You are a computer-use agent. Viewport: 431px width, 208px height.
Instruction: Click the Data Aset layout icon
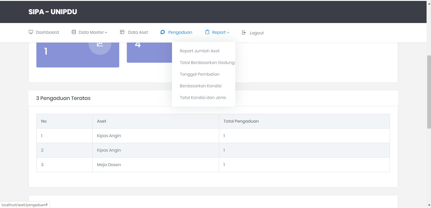pyautogui.click(x=122, y=32)
